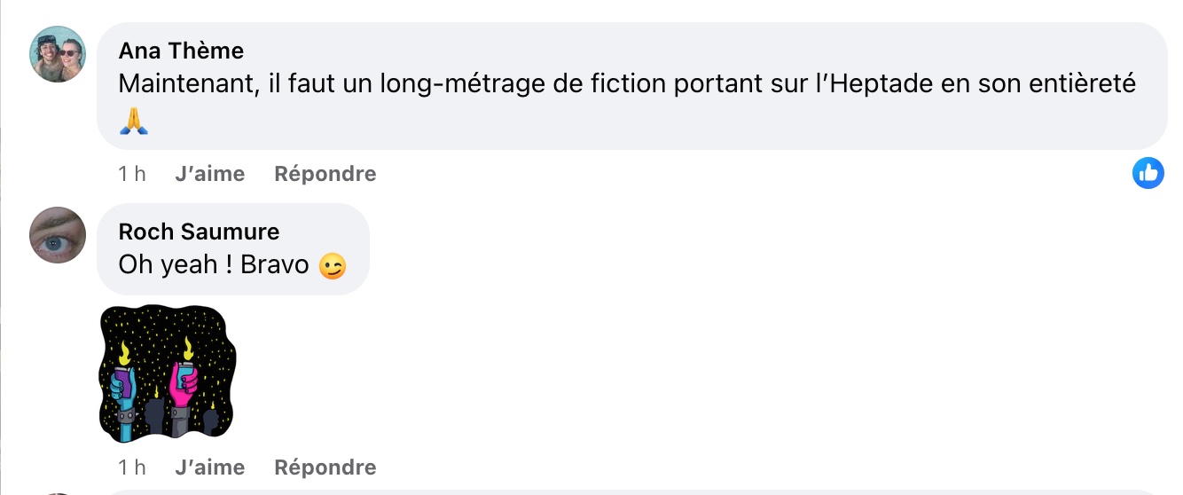Click the blue thumbs-up reaction icon
The height and width of the screenshot is (495, 1183).
tap(1148, 173)
